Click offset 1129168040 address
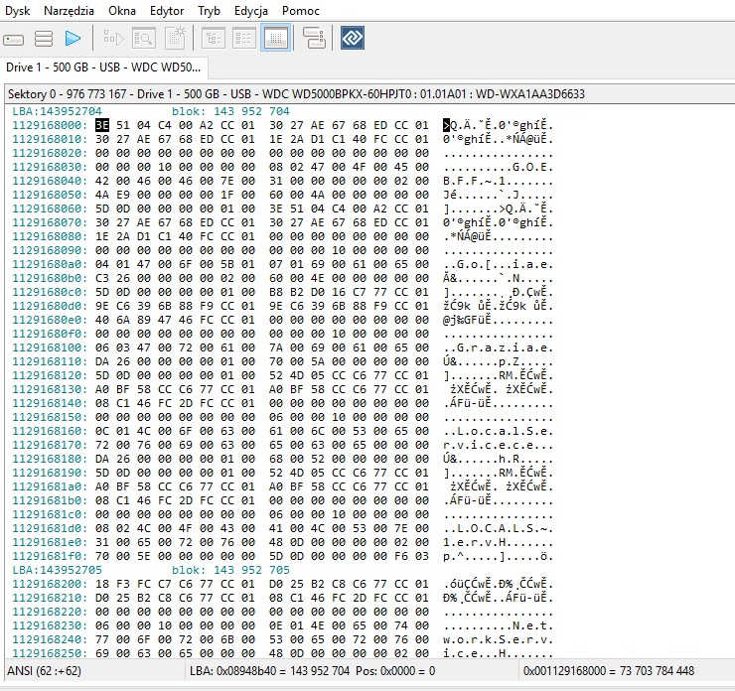The width and height of the screenshot is (735, 691). [x=50, y=181]
